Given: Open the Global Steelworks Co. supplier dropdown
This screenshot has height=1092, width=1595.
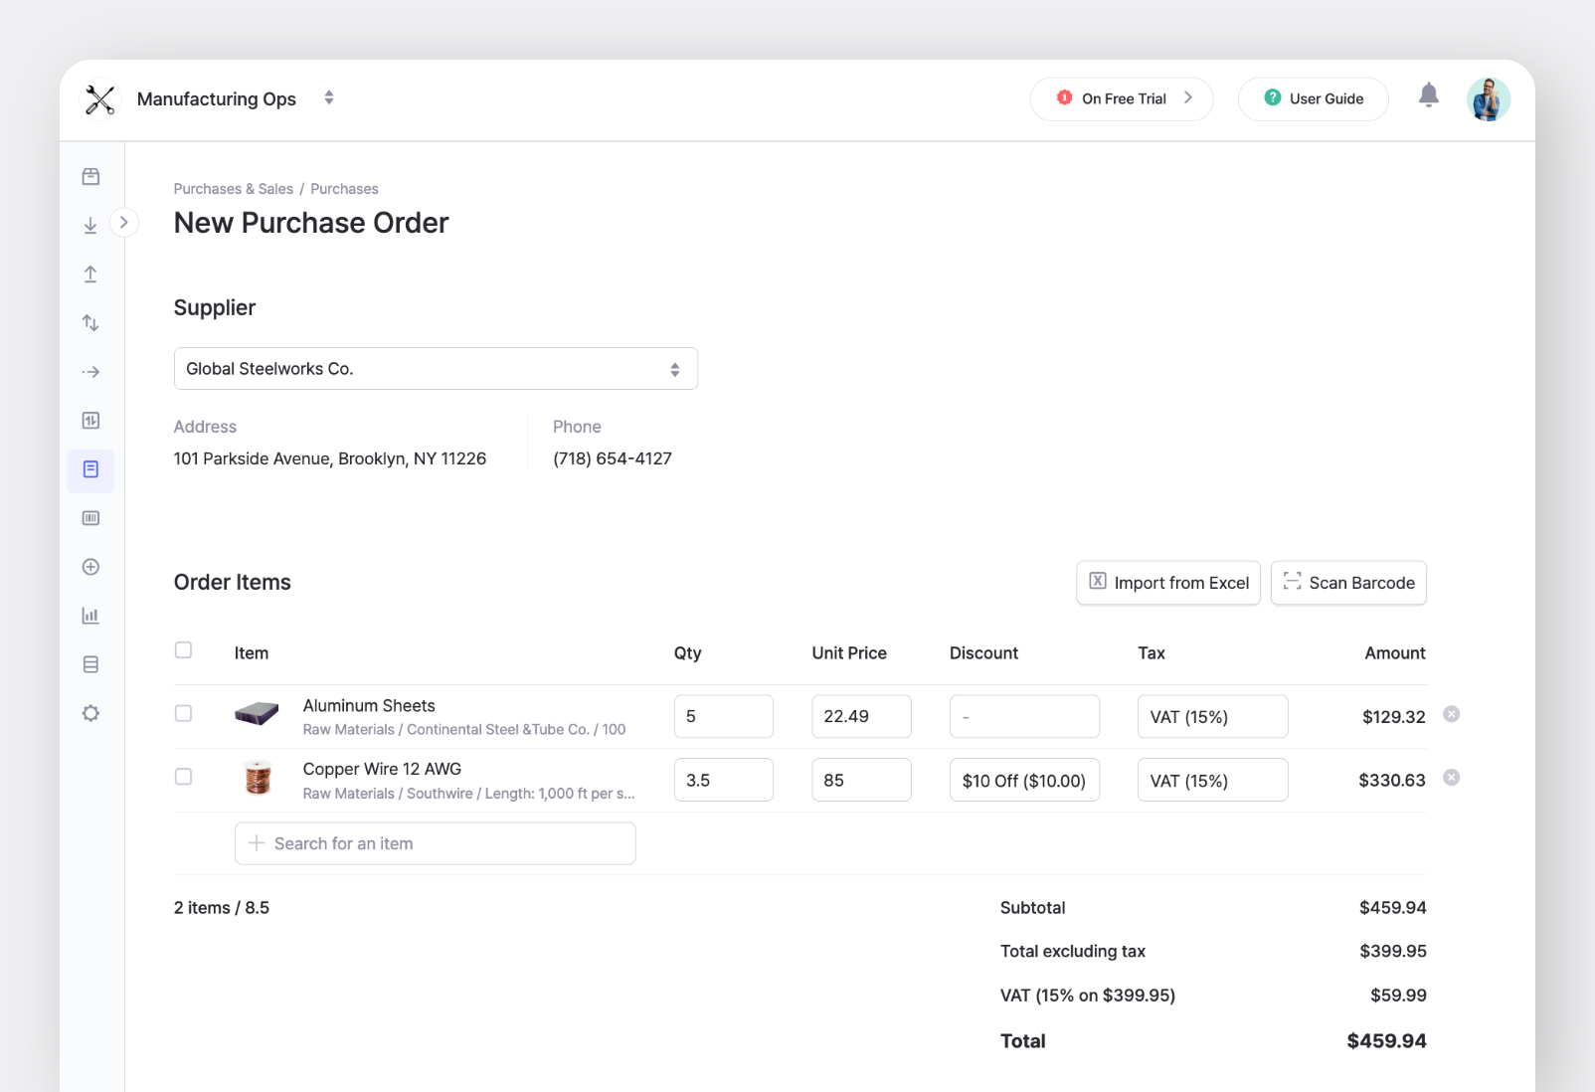Looking at the screenshot, I should tap(436, 368).
